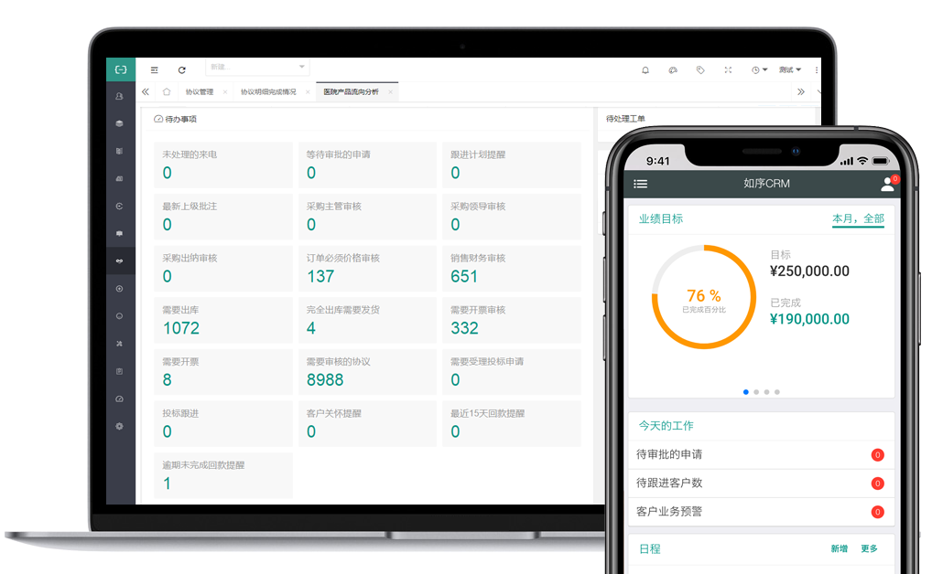The image size is (932, 574).
Task: Switch to 协议管理 tab
Action: pos(199,92)
